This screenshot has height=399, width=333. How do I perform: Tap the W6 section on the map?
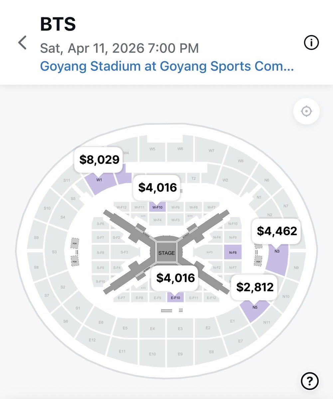(x=180, y=149)
